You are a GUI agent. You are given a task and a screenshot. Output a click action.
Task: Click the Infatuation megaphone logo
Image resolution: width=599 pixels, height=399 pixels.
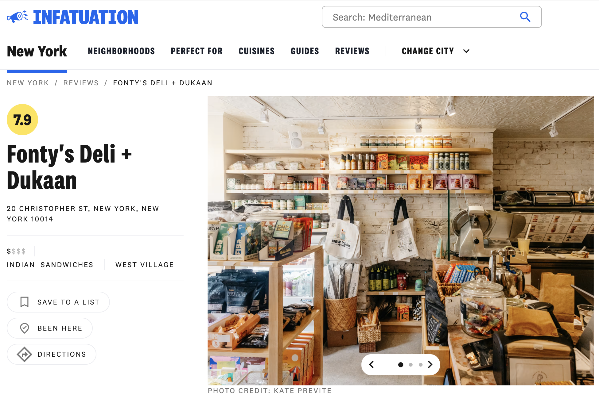point(18,17)
